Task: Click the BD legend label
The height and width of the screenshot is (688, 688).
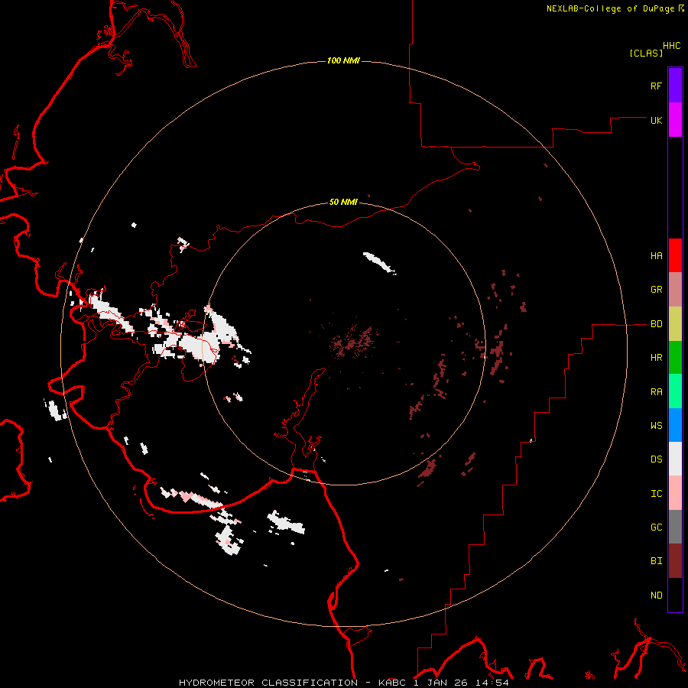Action: [657, 324]
